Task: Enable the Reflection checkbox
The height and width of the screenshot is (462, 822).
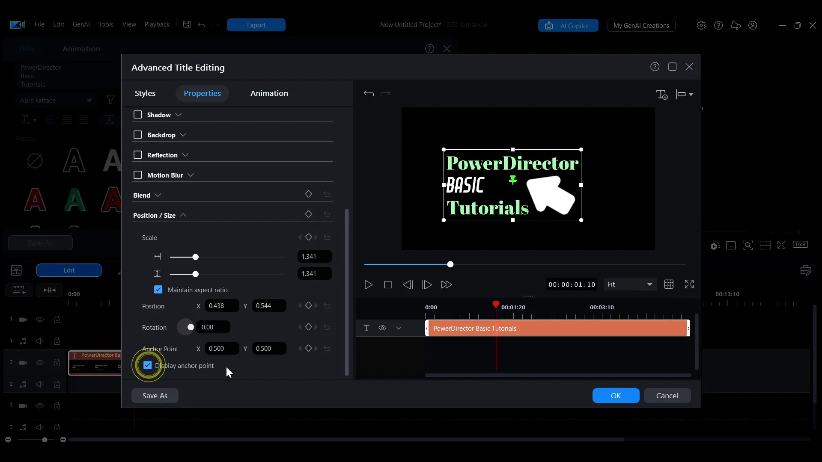Action: (x=137, y=155)
